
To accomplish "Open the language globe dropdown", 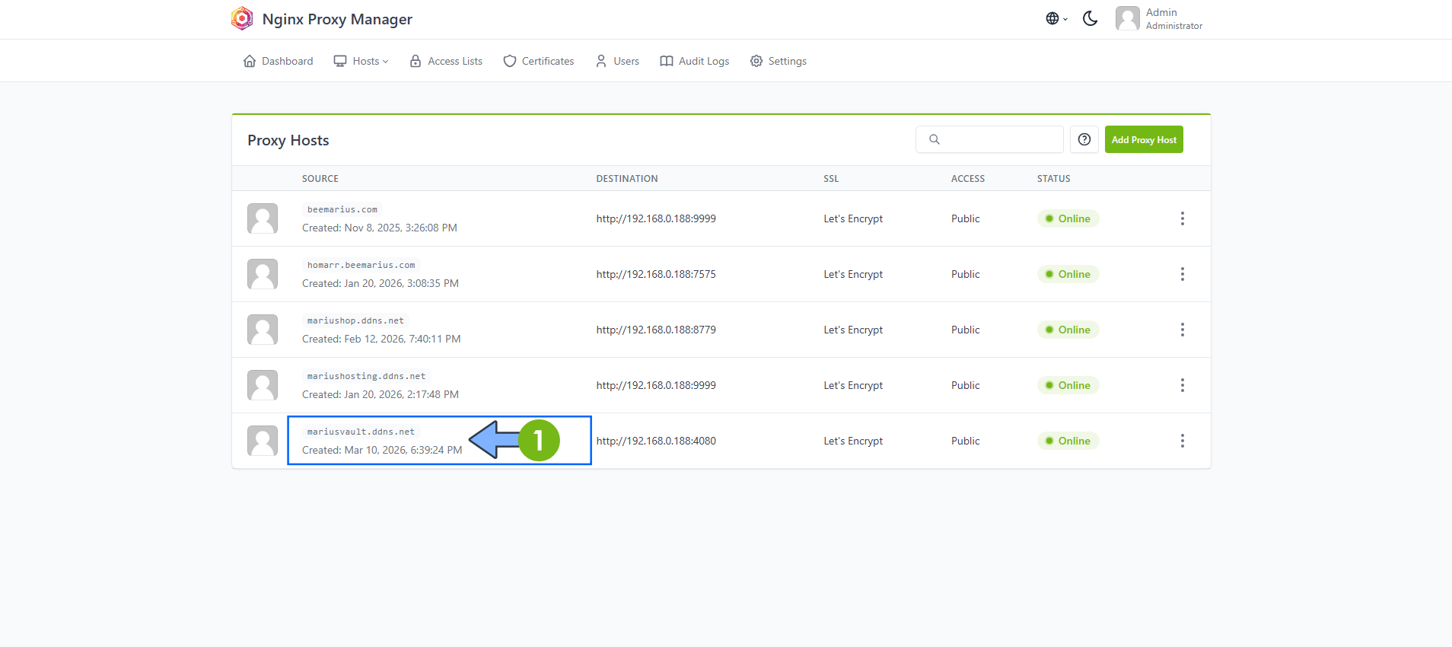I will 1056,19.
